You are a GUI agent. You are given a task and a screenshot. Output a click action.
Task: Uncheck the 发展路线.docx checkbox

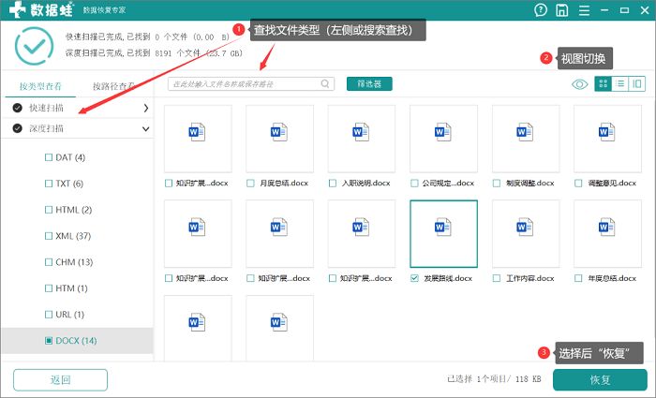[x=414, y=278]
